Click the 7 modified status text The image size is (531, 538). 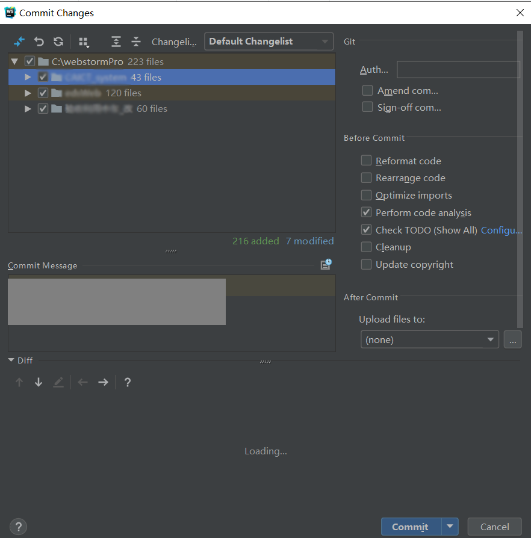[309, 241]
